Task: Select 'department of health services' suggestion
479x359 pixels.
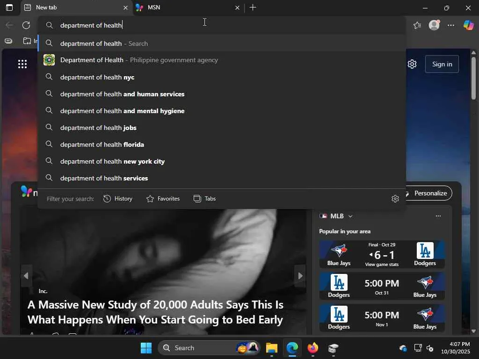Action: [x=222, y=178]
